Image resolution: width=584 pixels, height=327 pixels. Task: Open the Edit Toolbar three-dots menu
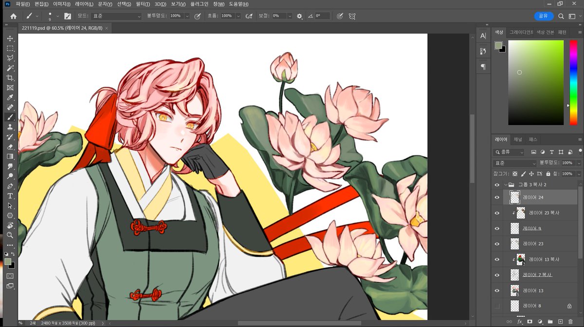(x=10, y=245)
